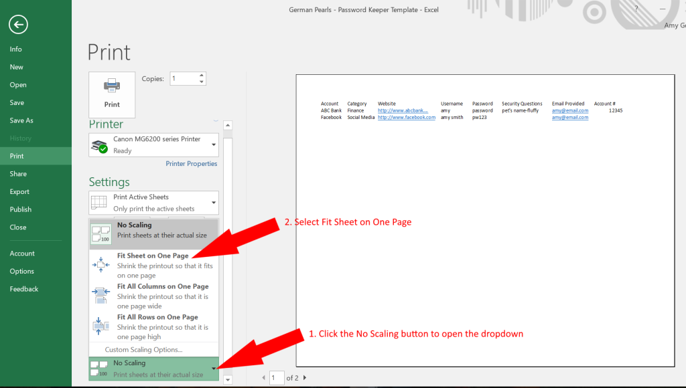Click the amy smith username cell
This screenshot has height=388, width=686.
(x=452, y=118)
